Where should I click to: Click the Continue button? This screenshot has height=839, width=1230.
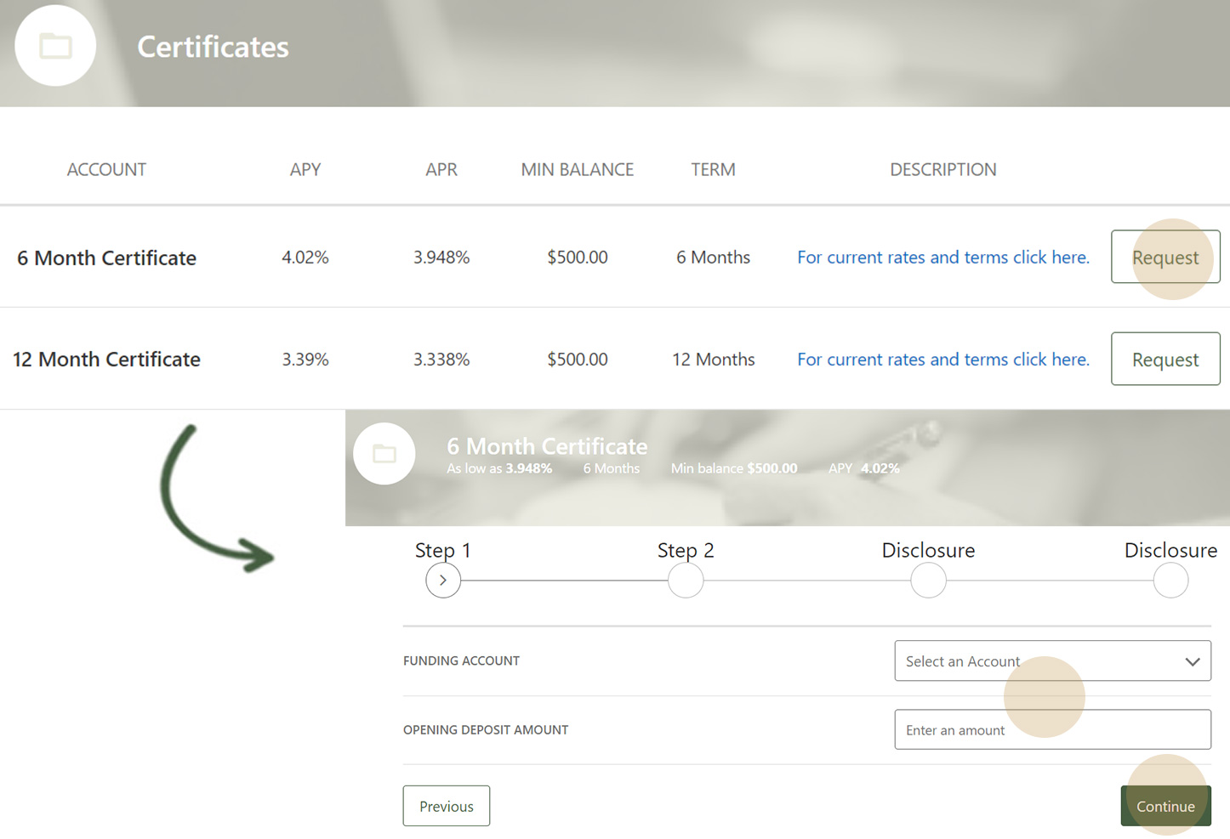pos(1165,806)
